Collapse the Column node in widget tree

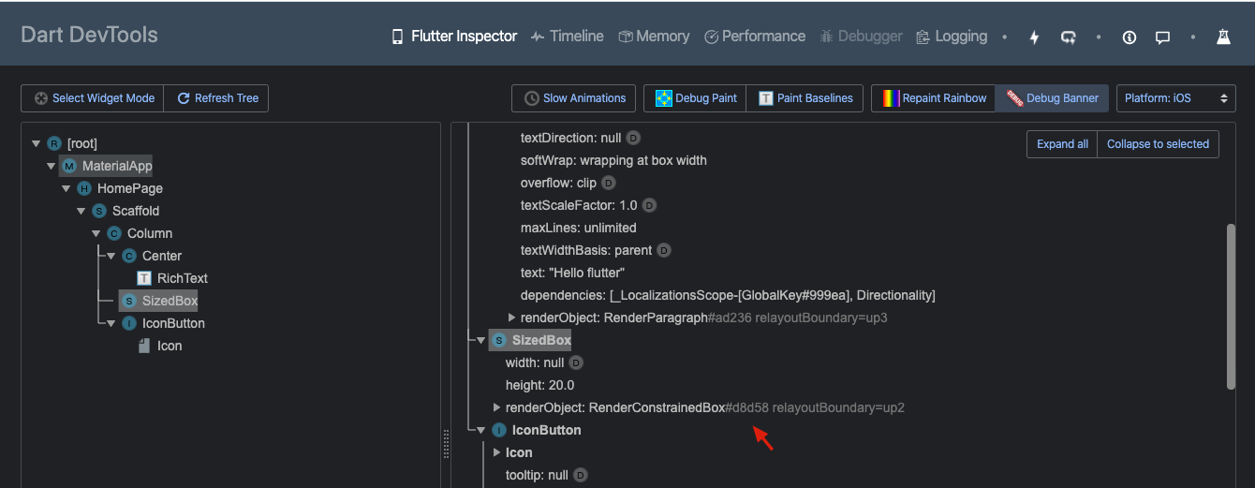point(96,233)
